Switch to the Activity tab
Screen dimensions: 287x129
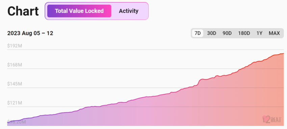[129, 11]
